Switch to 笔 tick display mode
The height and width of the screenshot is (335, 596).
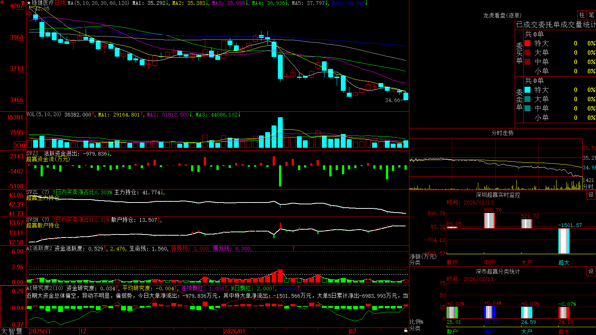coord(591,15)
